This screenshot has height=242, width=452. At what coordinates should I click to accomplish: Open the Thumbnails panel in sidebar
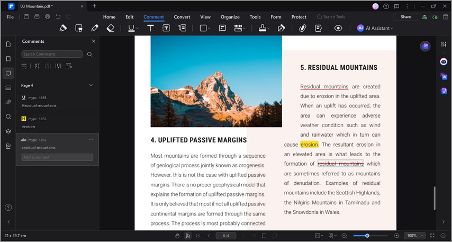[x=8, y=44]
